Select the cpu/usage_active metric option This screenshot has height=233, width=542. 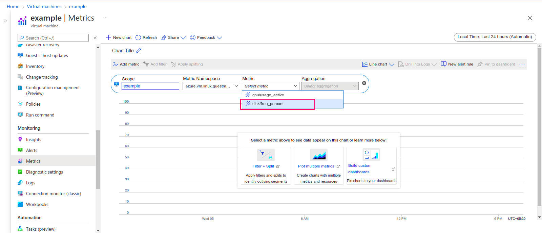[293, 95]
